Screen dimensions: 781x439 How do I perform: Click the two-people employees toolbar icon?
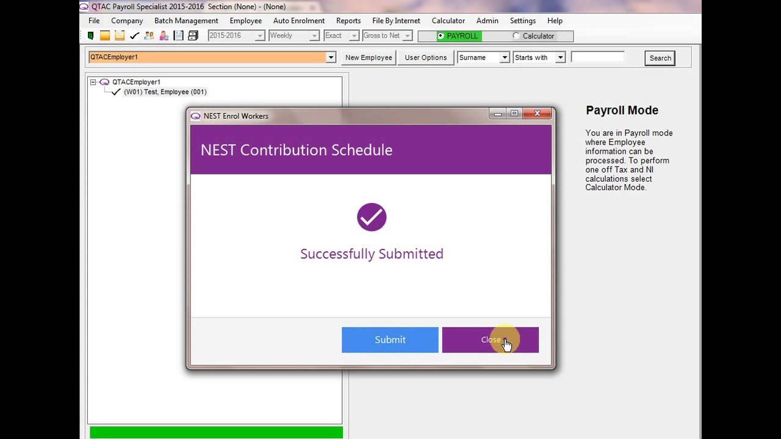[x=149, y=36]
